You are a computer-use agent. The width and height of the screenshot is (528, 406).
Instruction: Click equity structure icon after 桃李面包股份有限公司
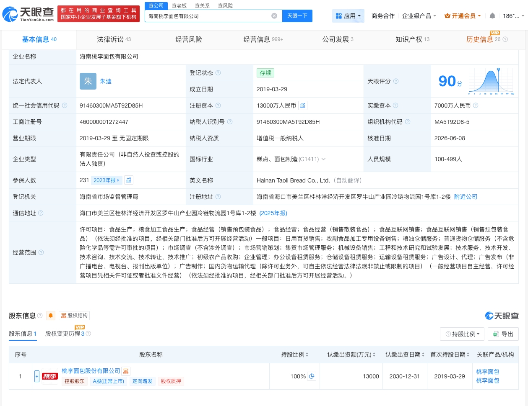pyautogui.click(x=126, y=371)
